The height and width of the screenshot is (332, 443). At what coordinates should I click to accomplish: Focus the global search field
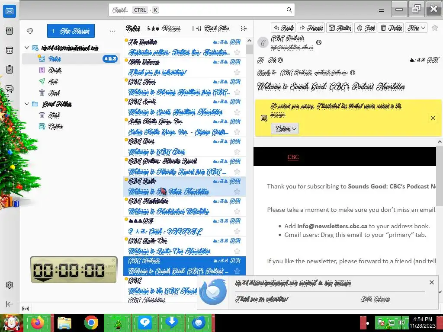point(202,10)
